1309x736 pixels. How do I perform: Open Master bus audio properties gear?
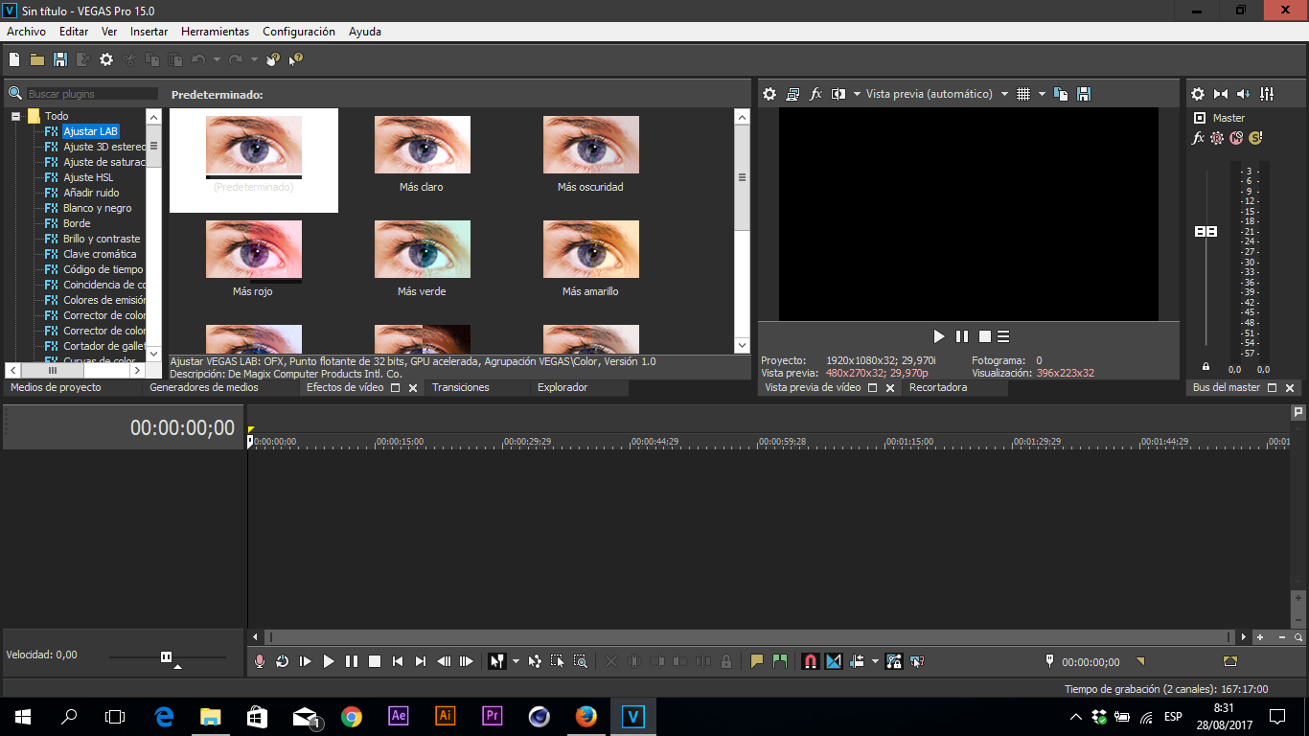coord(1198,94)
